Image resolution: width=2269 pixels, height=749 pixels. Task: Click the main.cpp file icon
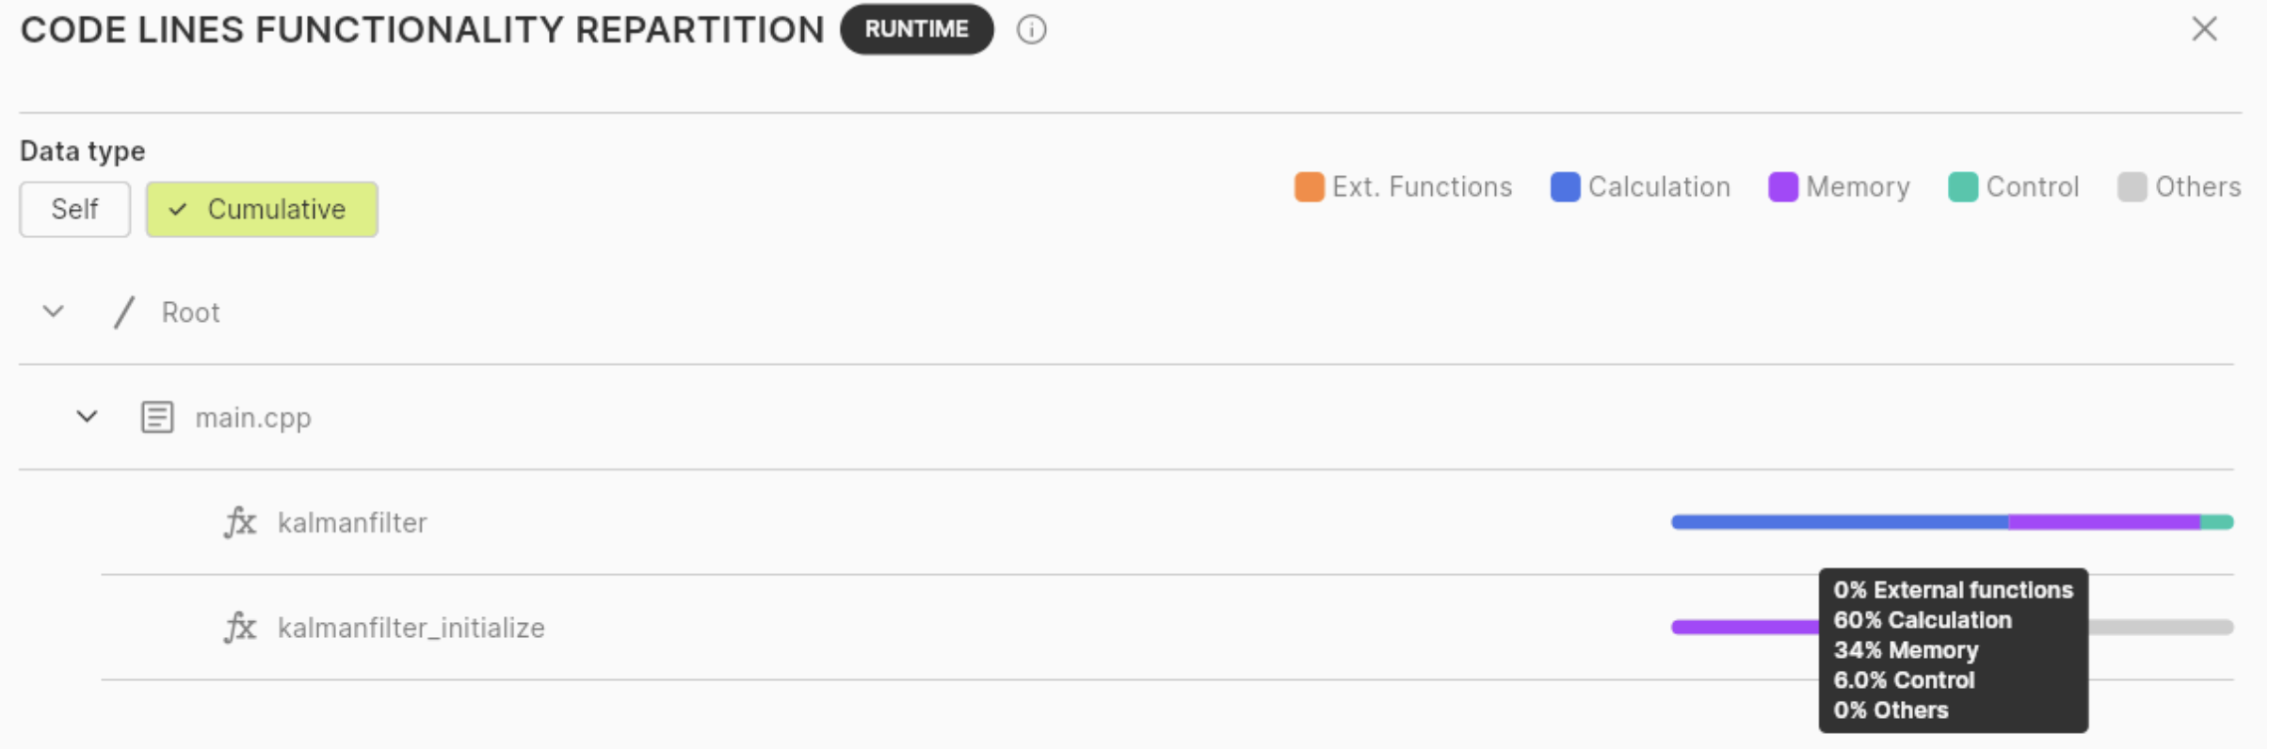click(157, 417)
